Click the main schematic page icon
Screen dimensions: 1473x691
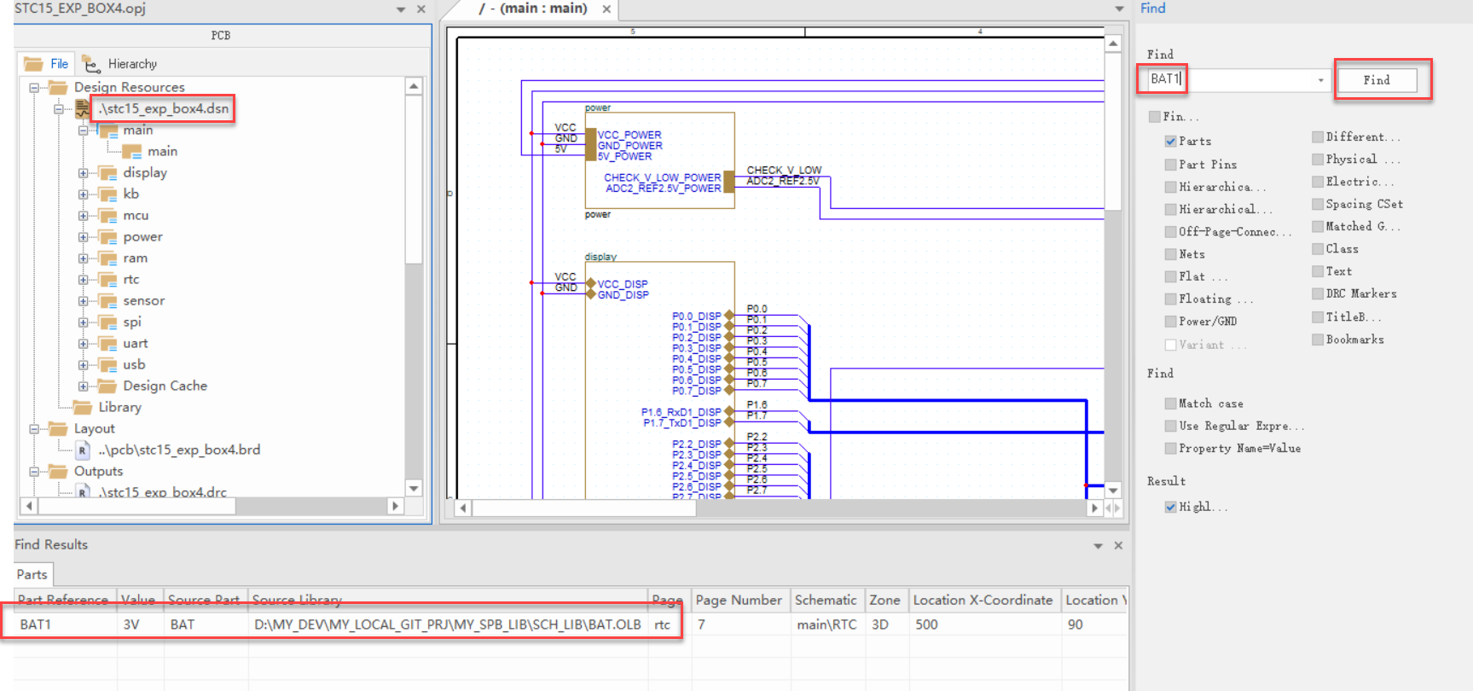pyautogui.click(x=132, y=152)
